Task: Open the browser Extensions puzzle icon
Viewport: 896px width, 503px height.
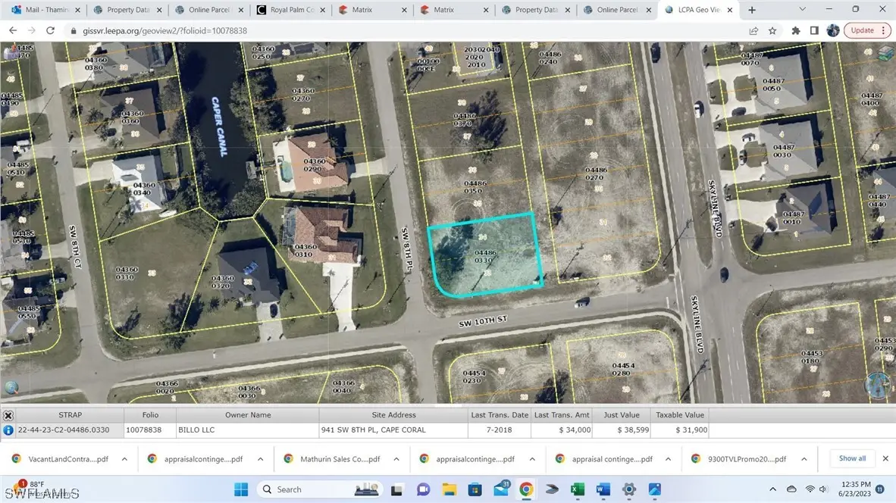Action: pos(795,30)
